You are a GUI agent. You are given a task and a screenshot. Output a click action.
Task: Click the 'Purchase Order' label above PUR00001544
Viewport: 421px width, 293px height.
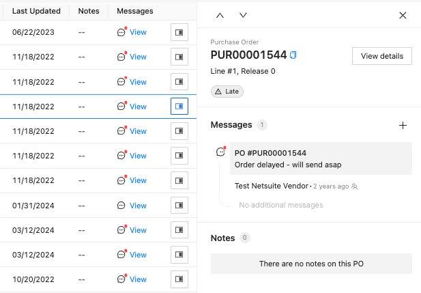point(235,42)
